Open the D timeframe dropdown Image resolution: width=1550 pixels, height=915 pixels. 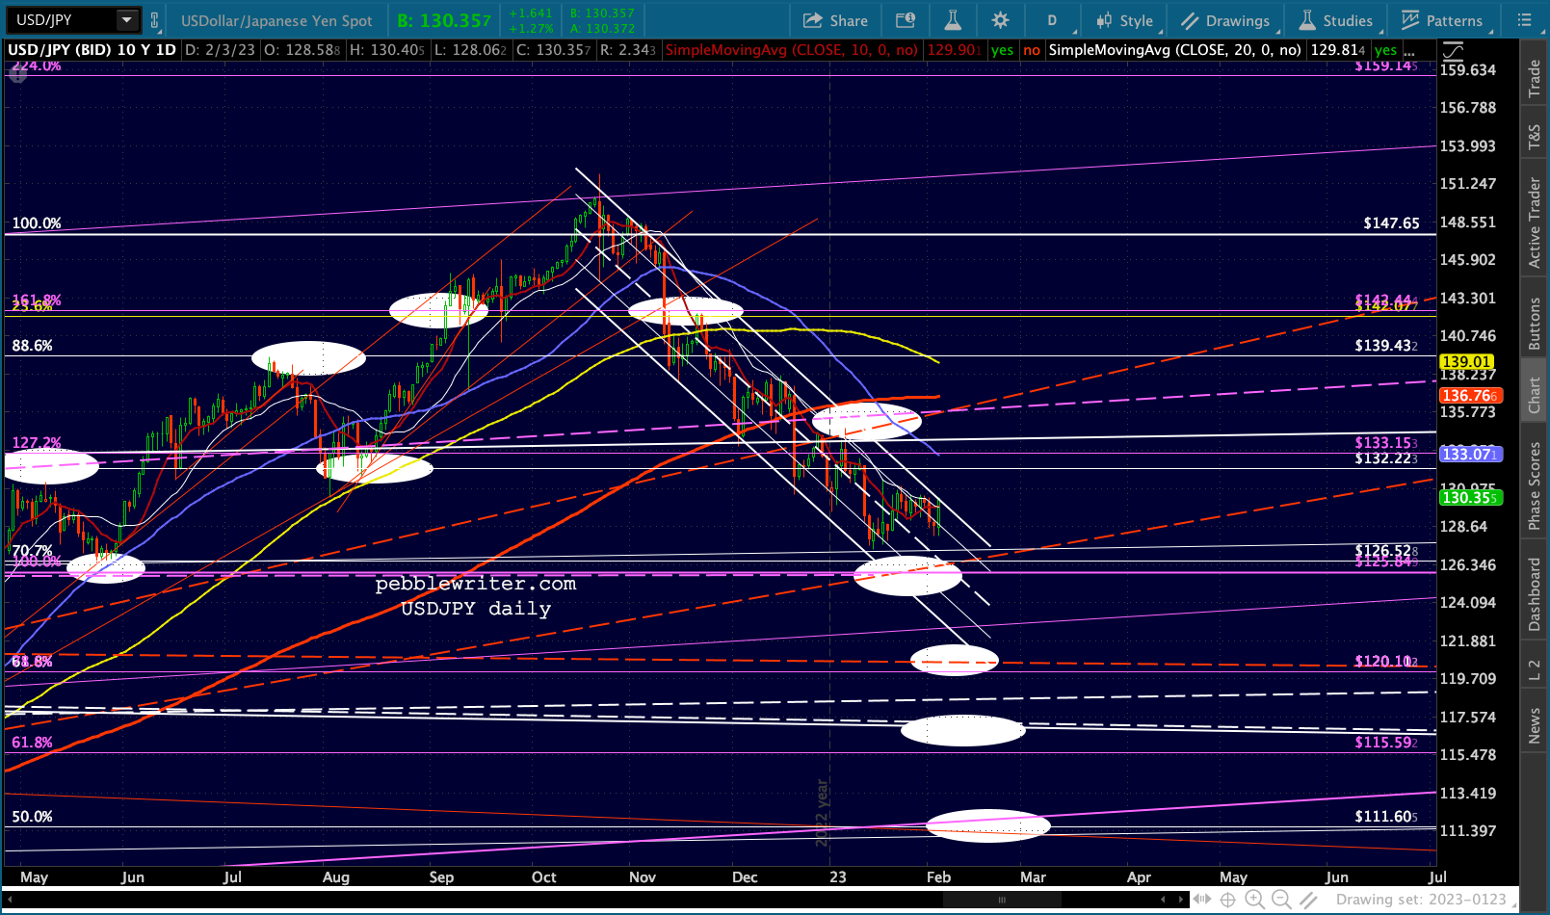click(x=1052, y=20)
